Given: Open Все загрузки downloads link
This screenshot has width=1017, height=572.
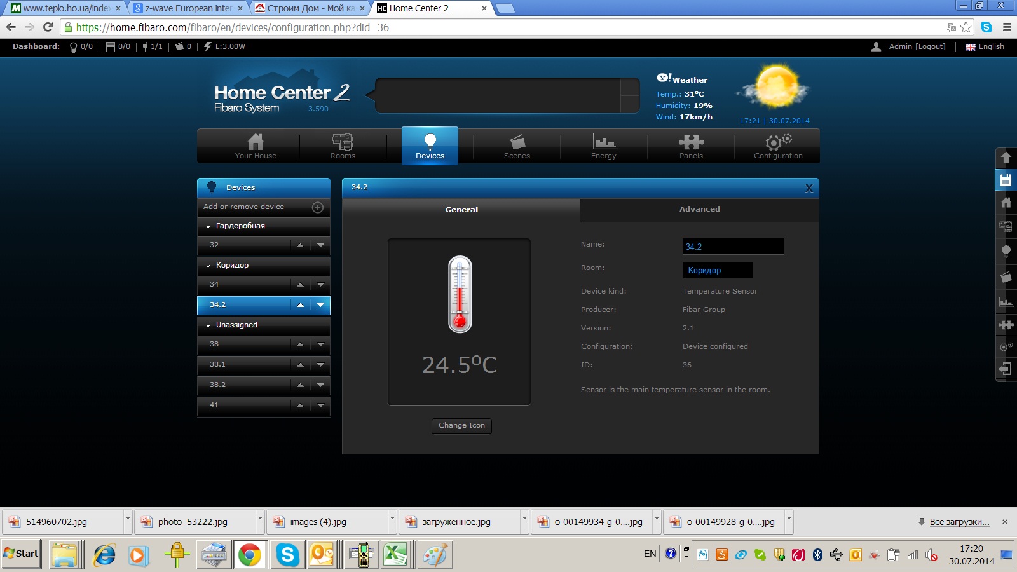Looking at the screenshot, I should tap(959, 522).
